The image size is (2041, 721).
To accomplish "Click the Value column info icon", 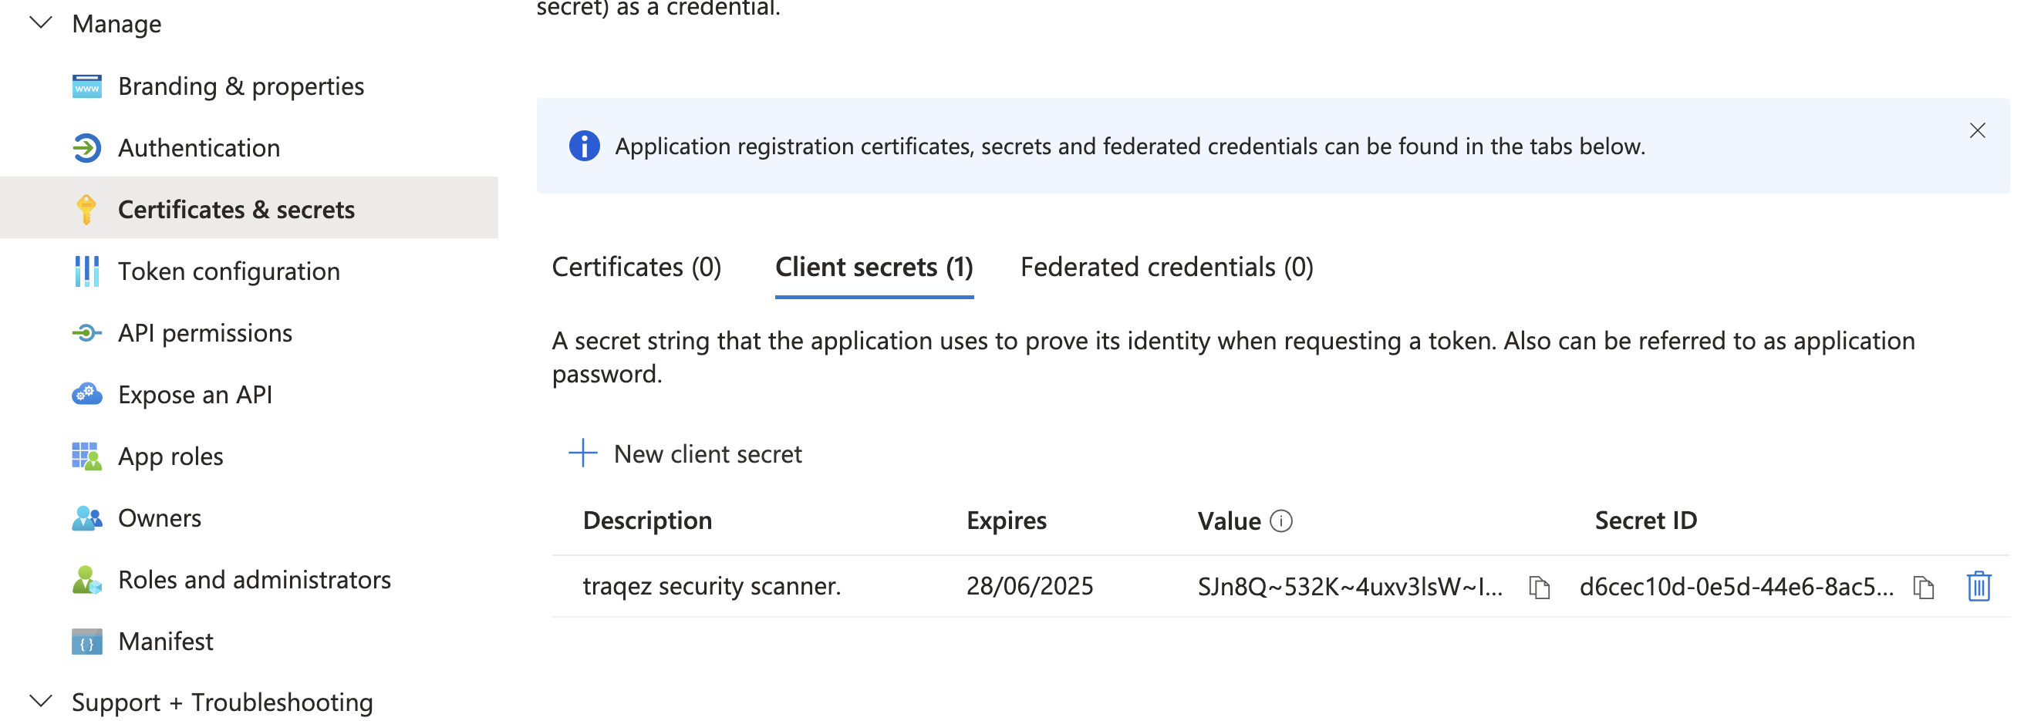I will pyautogui.click(x=1281, y=521).
